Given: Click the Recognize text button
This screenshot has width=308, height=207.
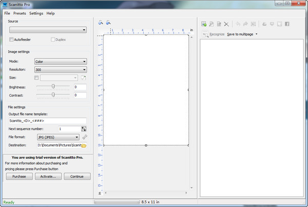Looking at the screenshot, I should 217,34.
